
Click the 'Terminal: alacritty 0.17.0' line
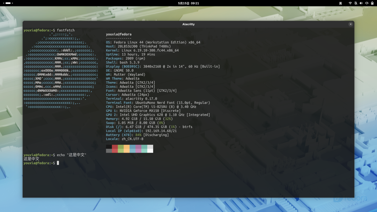pyautogui.click(x=132, y=99)
